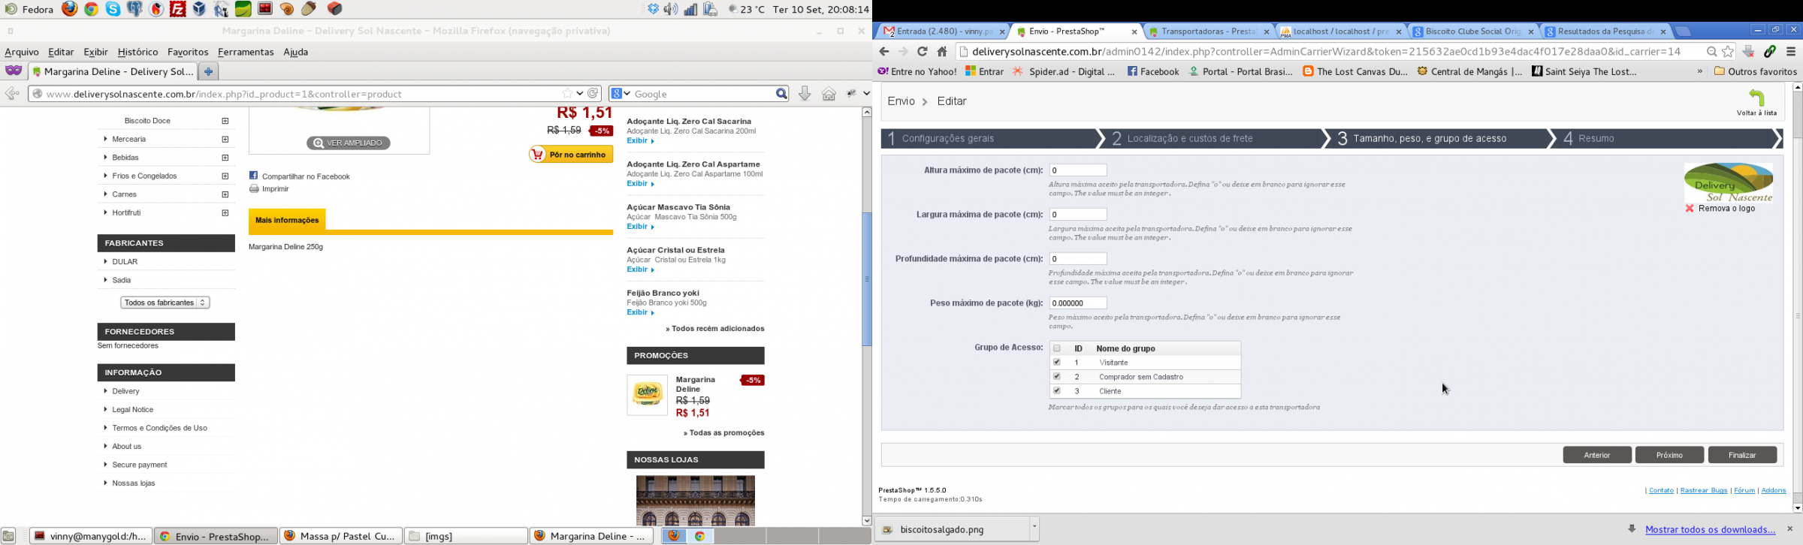
Task: Click the Dropbox tray icon
Action: (x=653, y=9)
